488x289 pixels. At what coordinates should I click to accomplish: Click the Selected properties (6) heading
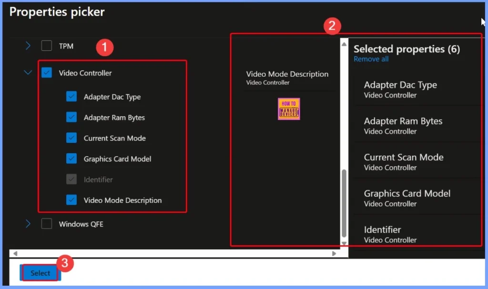click(x=407, y=49)
